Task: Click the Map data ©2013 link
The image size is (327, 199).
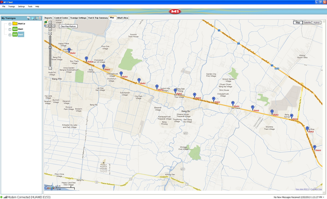Action: coord(302,189)
